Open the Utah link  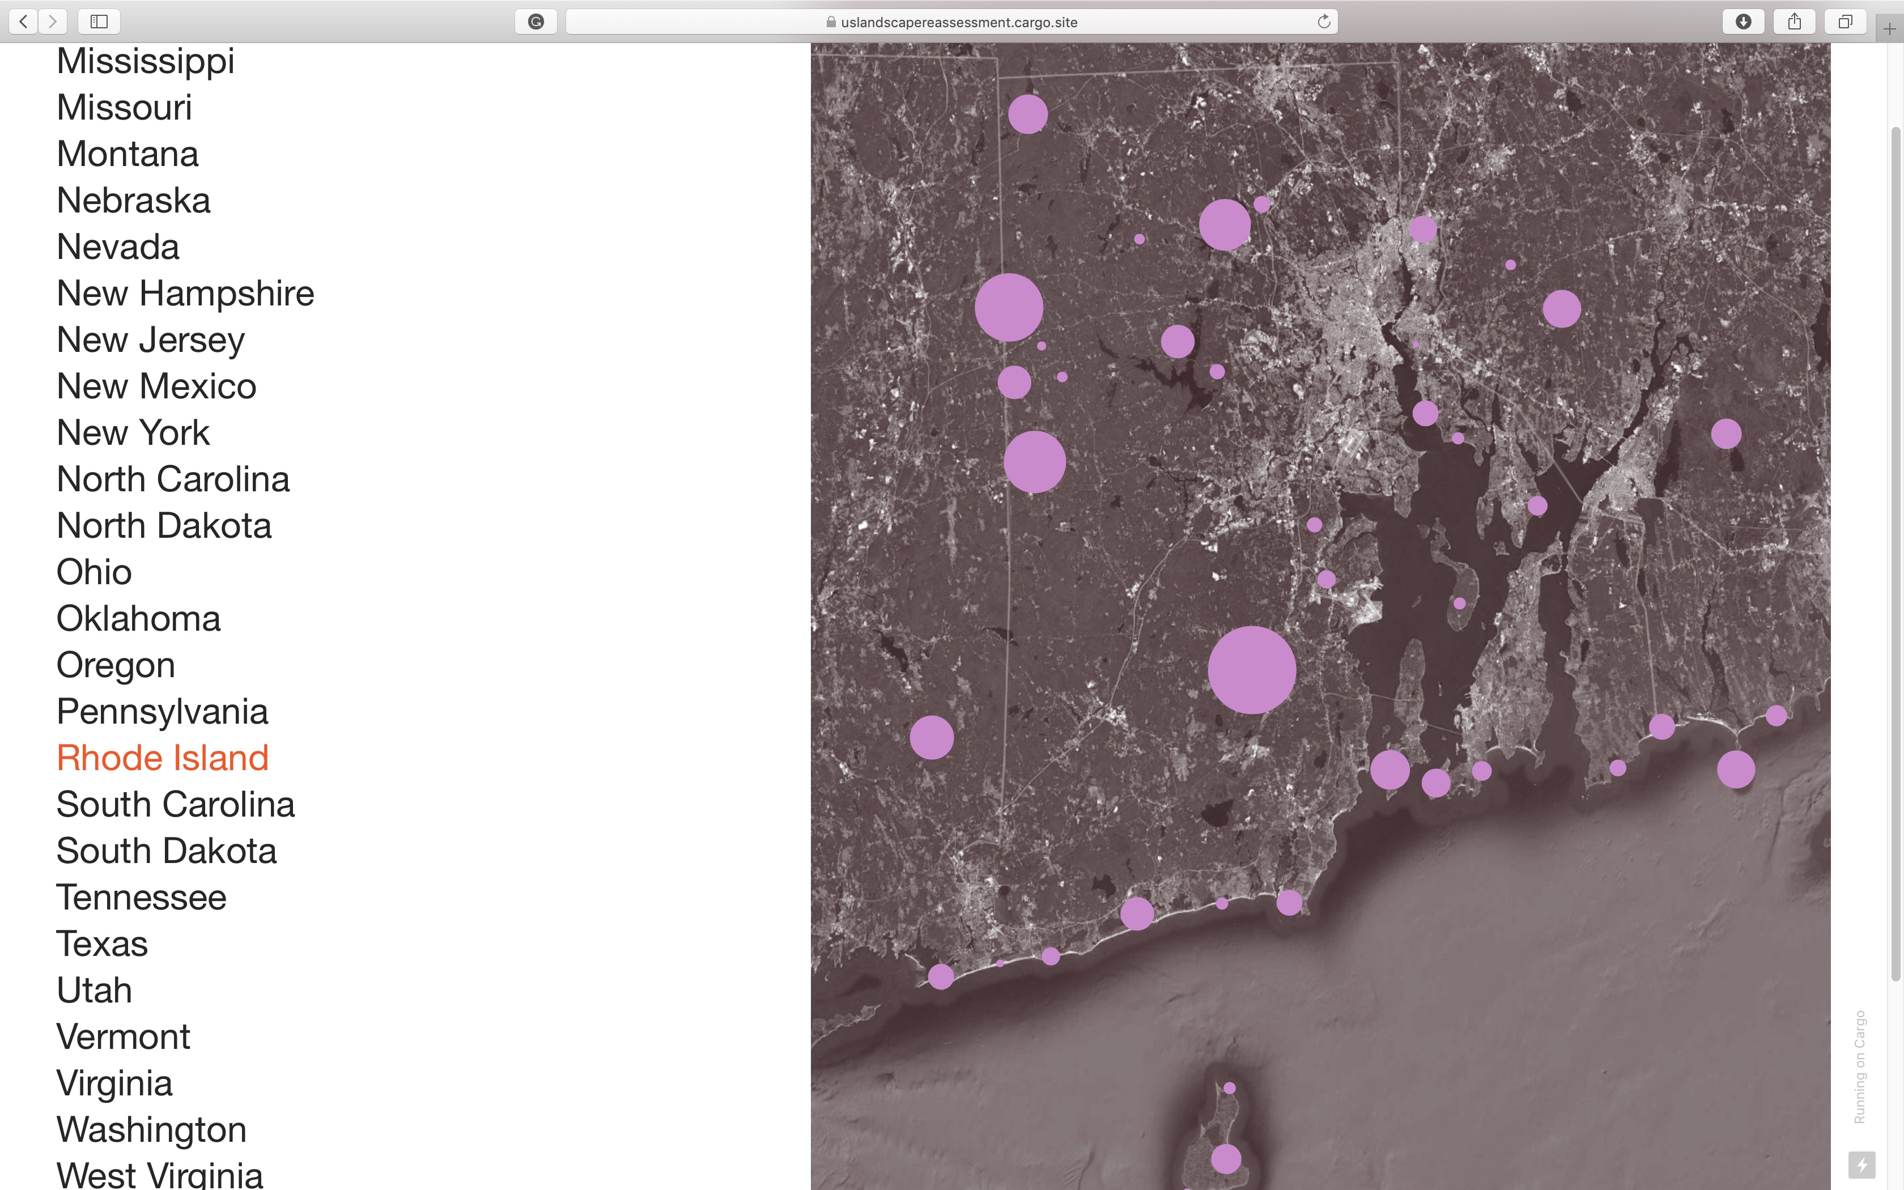pos(95,989)
